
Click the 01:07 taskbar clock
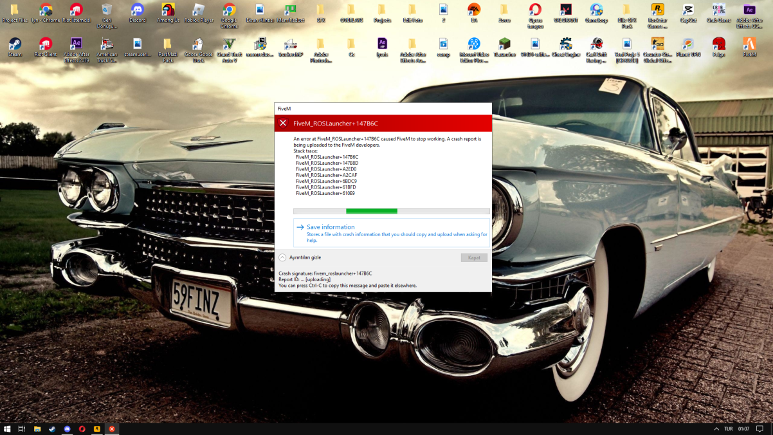[x=743, y=429]
